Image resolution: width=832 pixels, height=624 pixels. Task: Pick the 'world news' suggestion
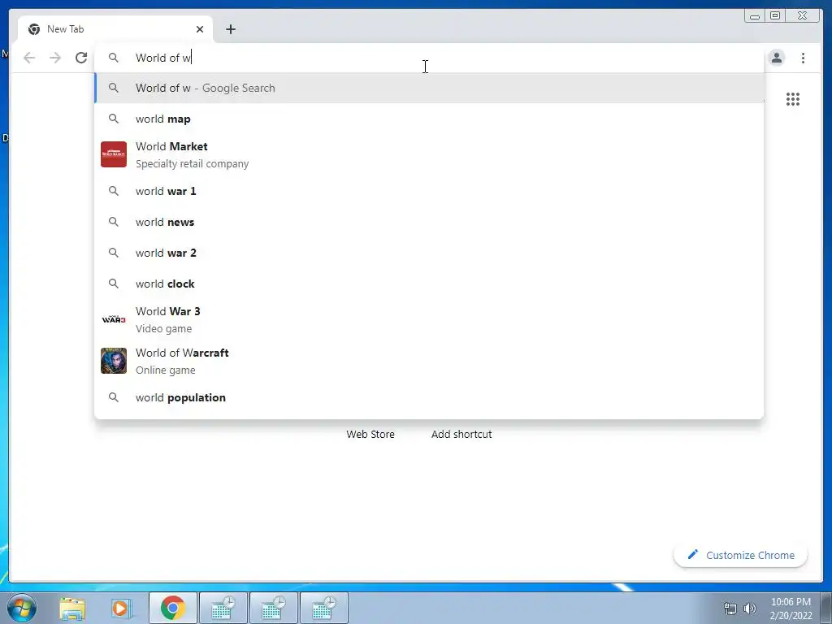[429, 222]
